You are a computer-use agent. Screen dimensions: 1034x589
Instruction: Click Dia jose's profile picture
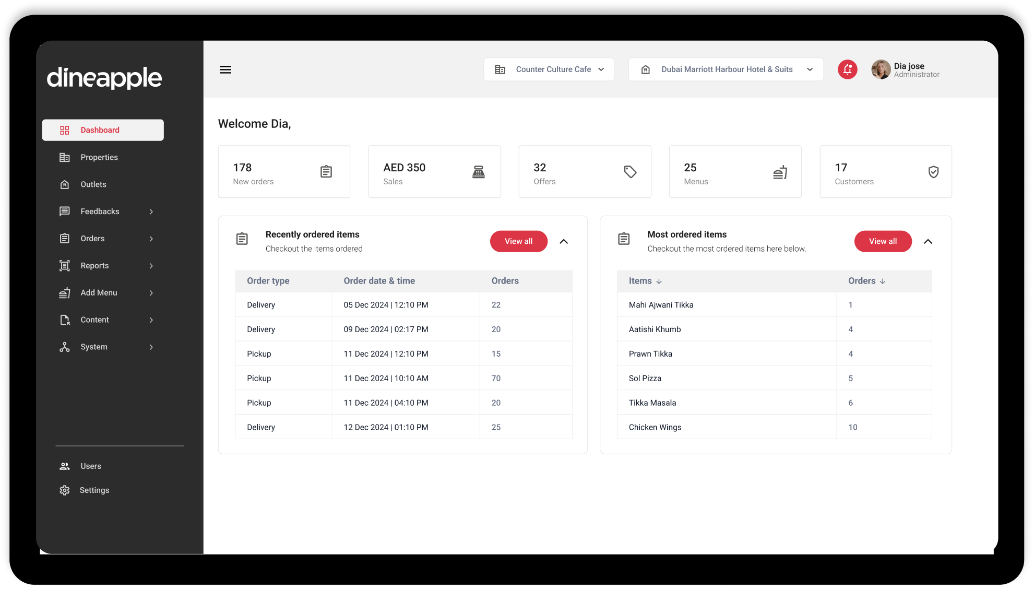coord(881,69)
